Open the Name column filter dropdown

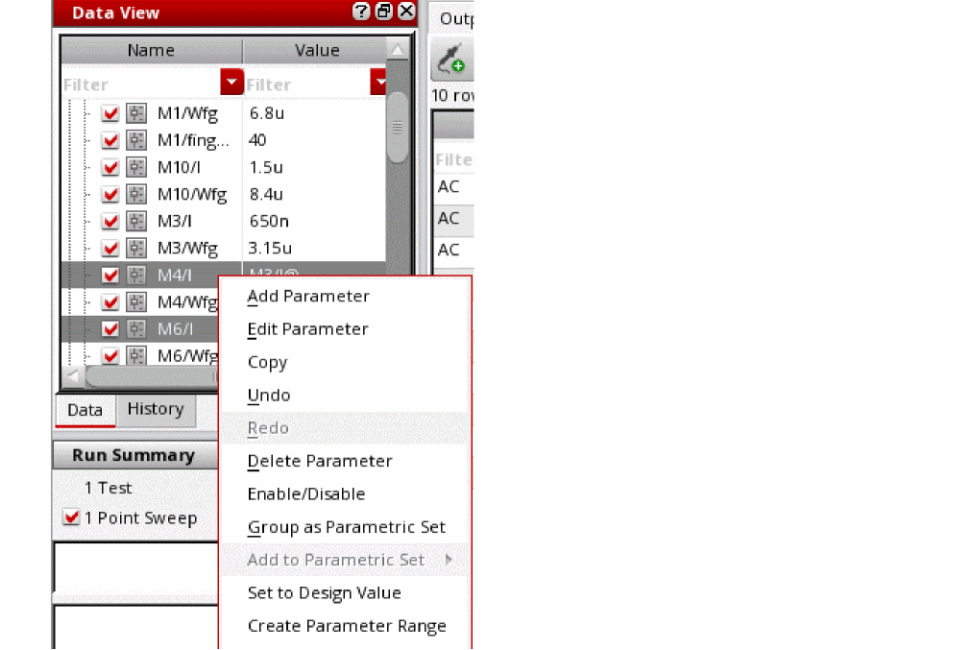pyautogui.click(x=231, y=82)
